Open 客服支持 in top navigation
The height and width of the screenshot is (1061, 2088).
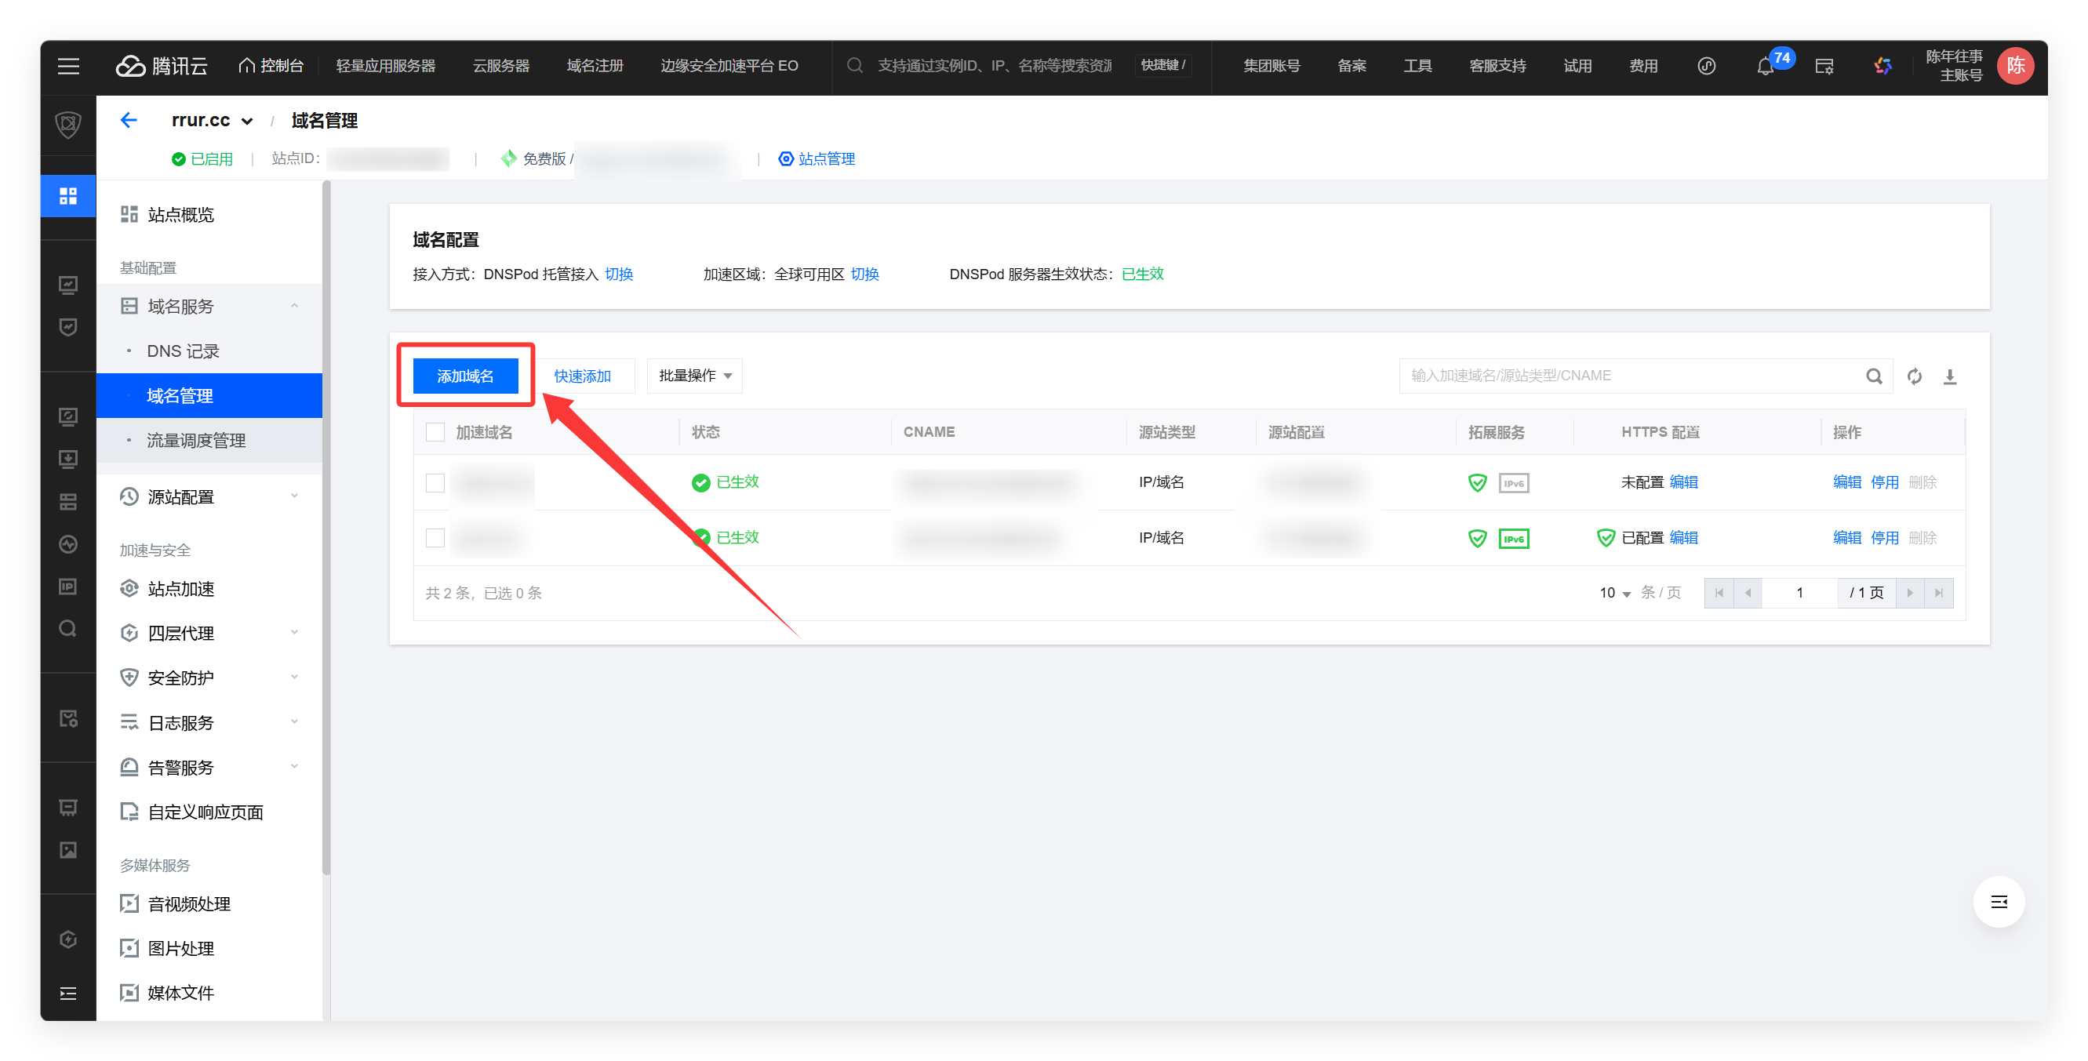[1497, 66]
